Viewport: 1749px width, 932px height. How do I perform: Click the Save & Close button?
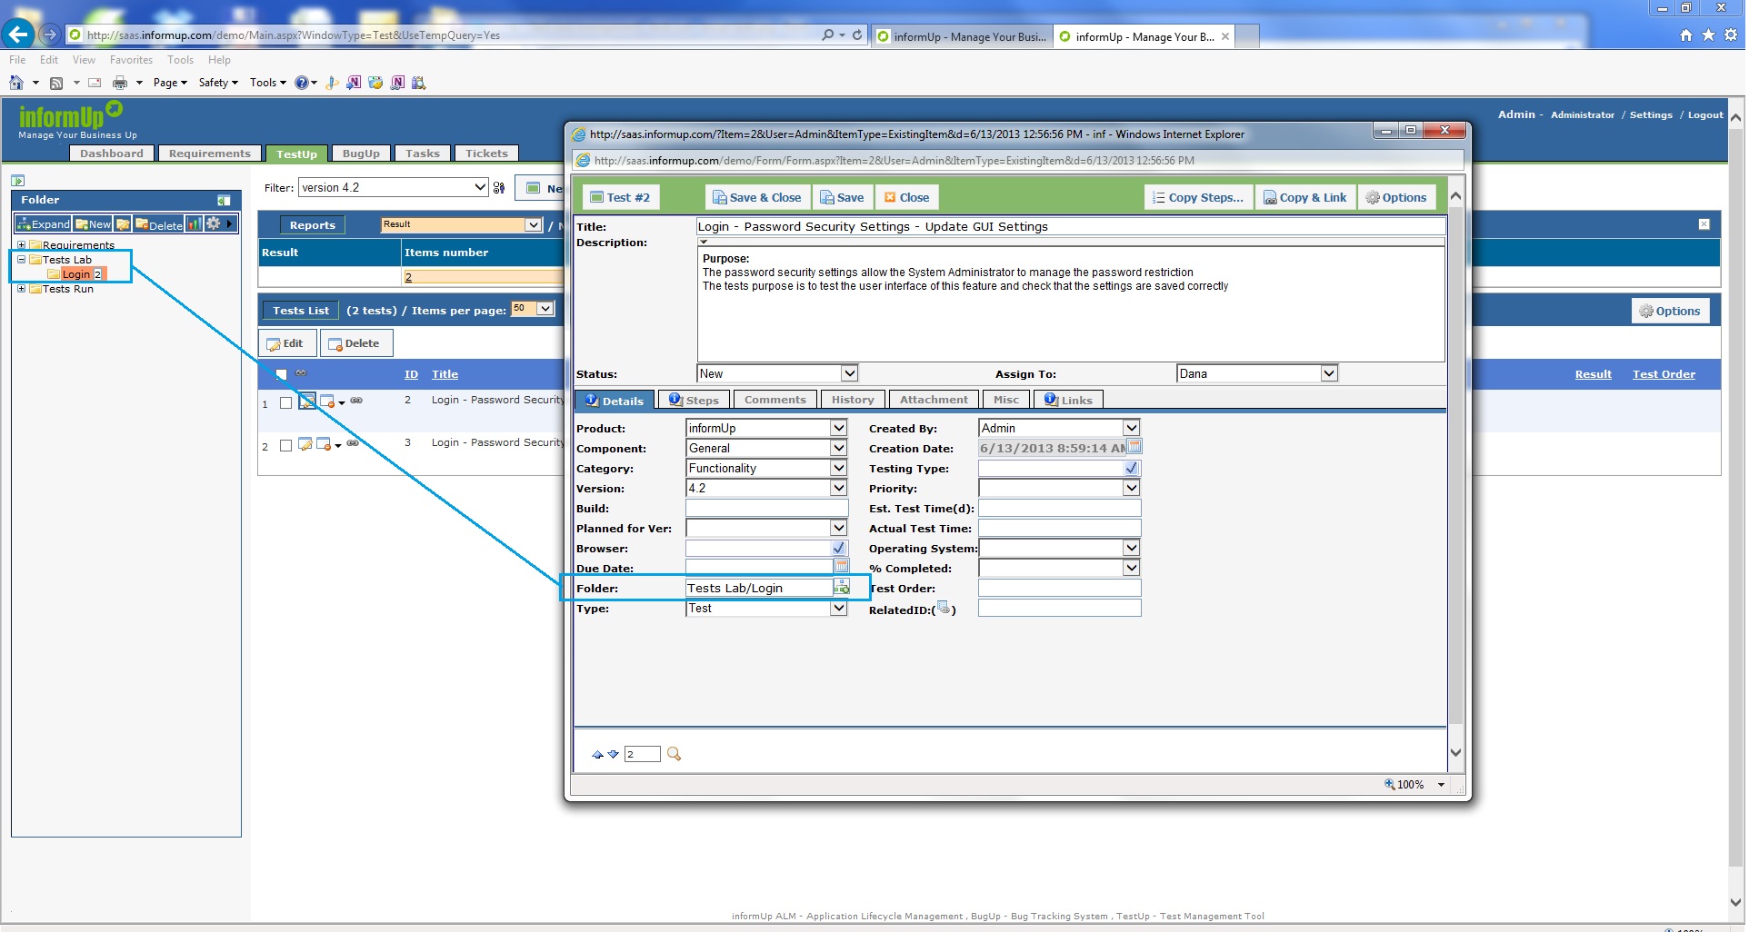pyautogui.click(x=756, y=197)
